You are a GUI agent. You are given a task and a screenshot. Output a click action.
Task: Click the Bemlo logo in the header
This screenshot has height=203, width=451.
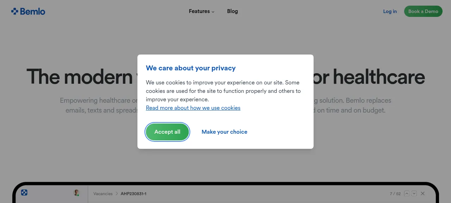pos(28,11)
